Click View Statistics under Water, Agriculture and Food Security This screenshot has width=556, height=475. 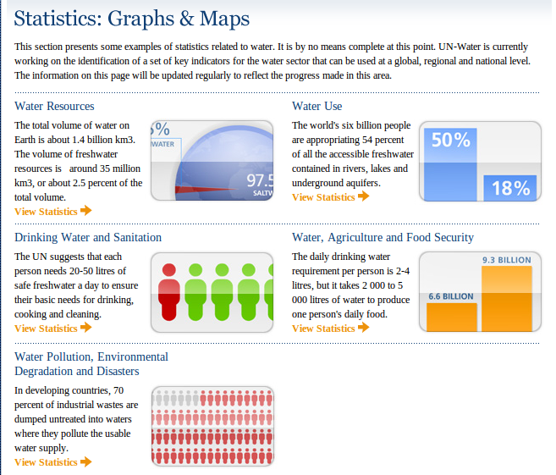tap(323, 329)
